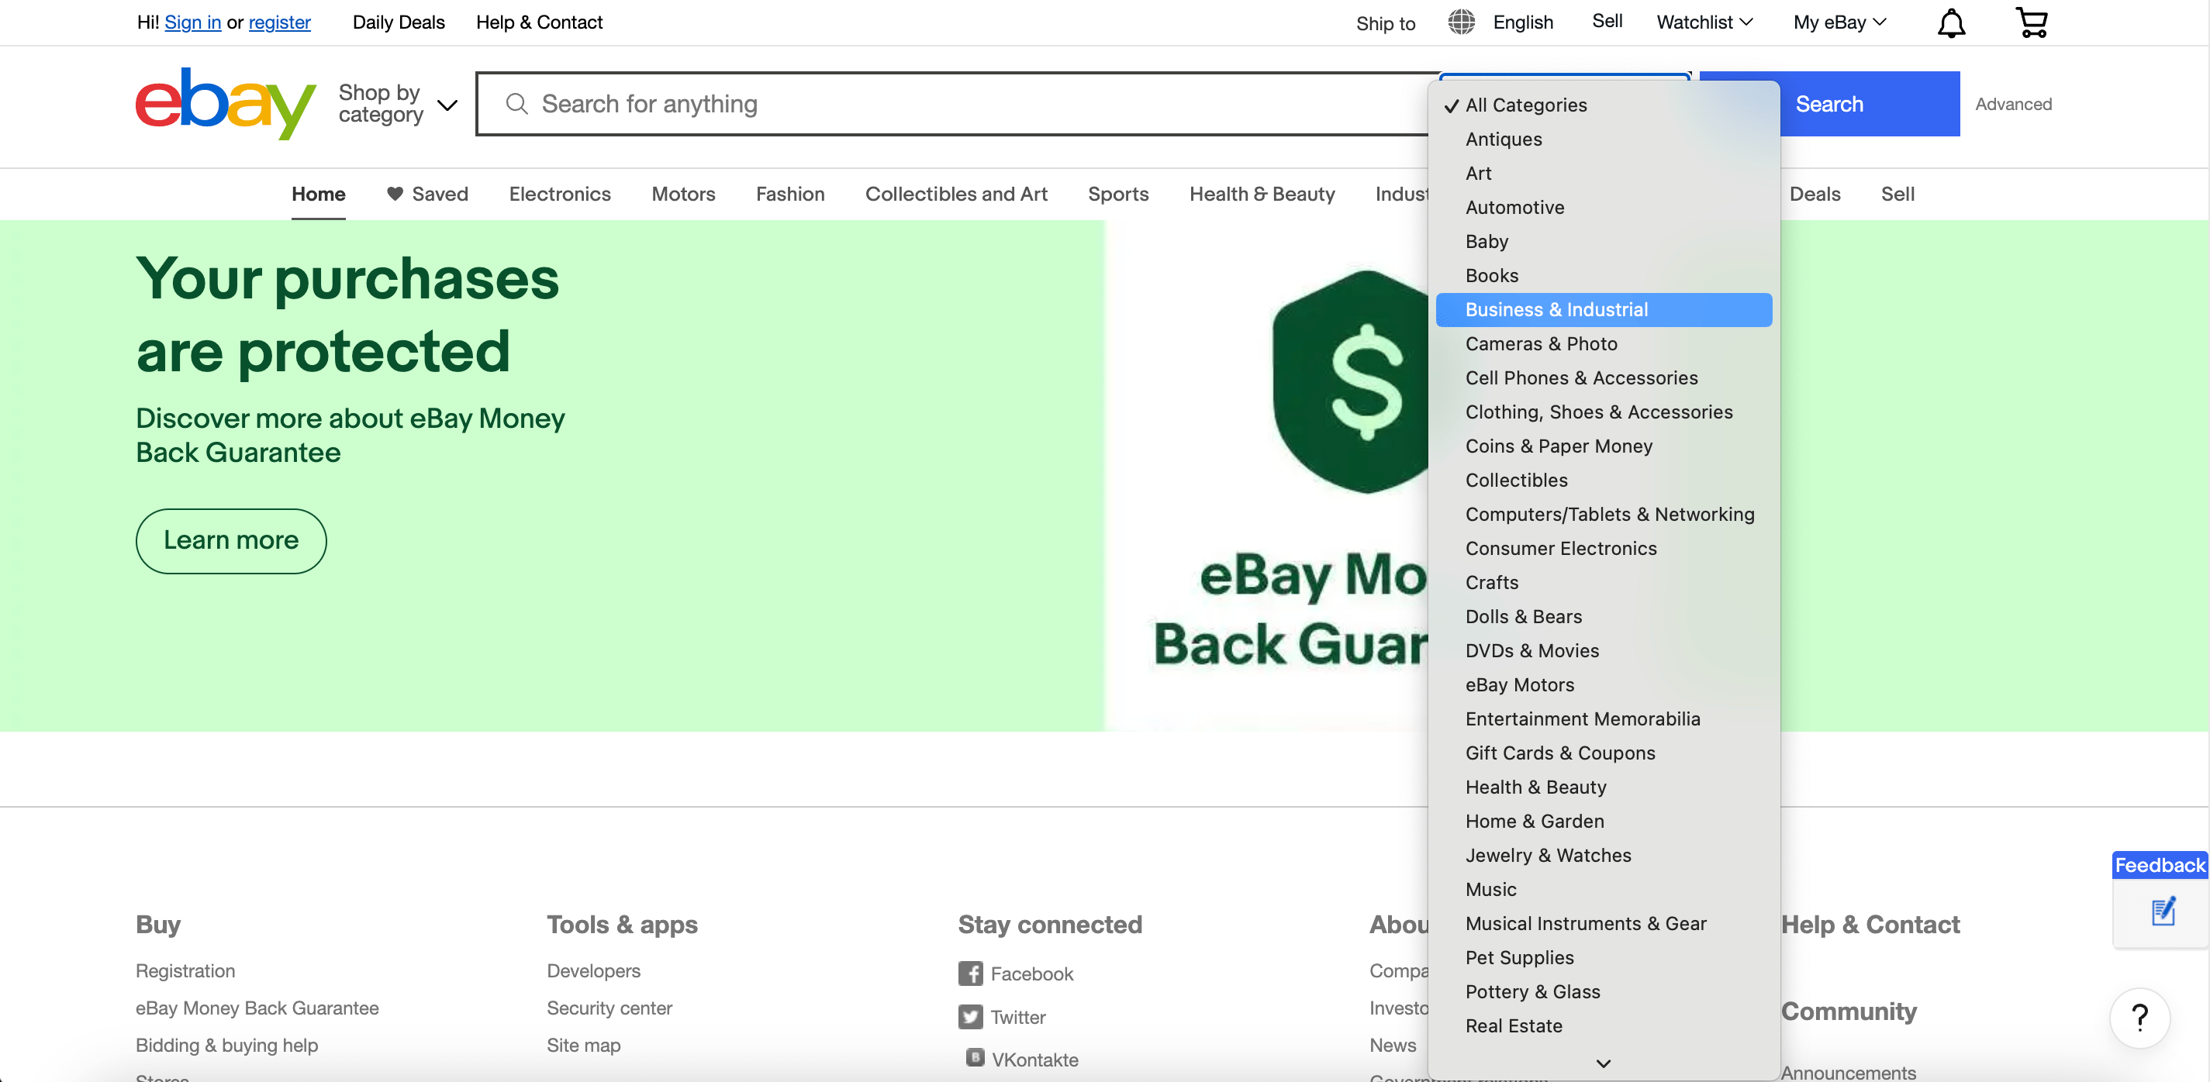The height and width of the screenshot is (1082, 2210).
Task: Click the eBay logo
Action: (226, 104)
